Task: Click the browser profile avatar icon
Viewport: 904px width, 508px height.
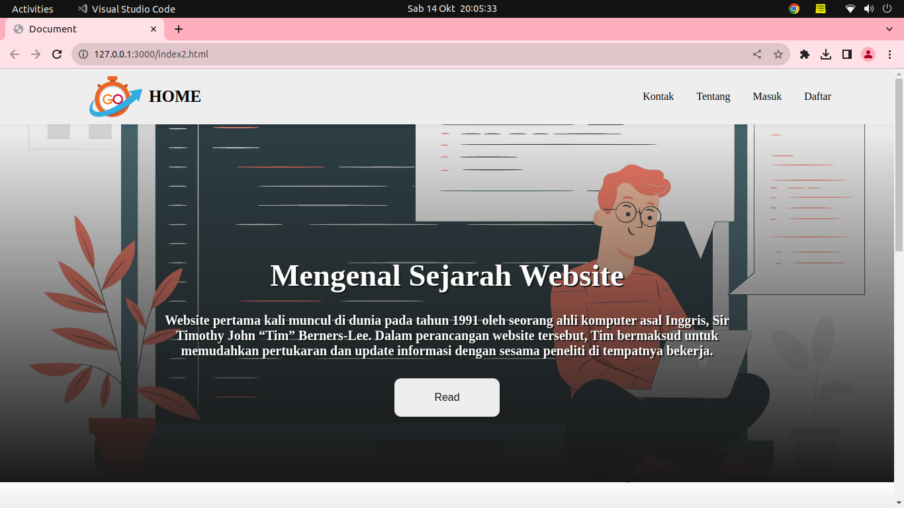Action: pos(868,54)
